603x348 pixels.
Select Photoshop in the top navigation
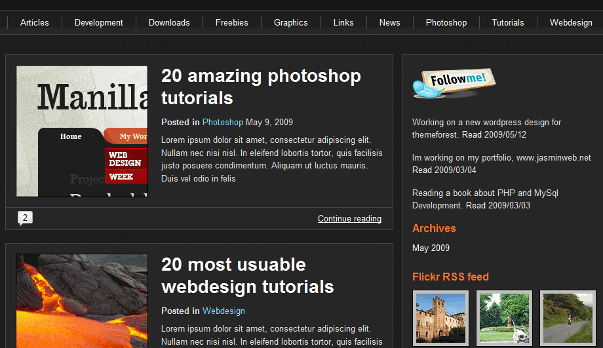(x=446, y=23)
